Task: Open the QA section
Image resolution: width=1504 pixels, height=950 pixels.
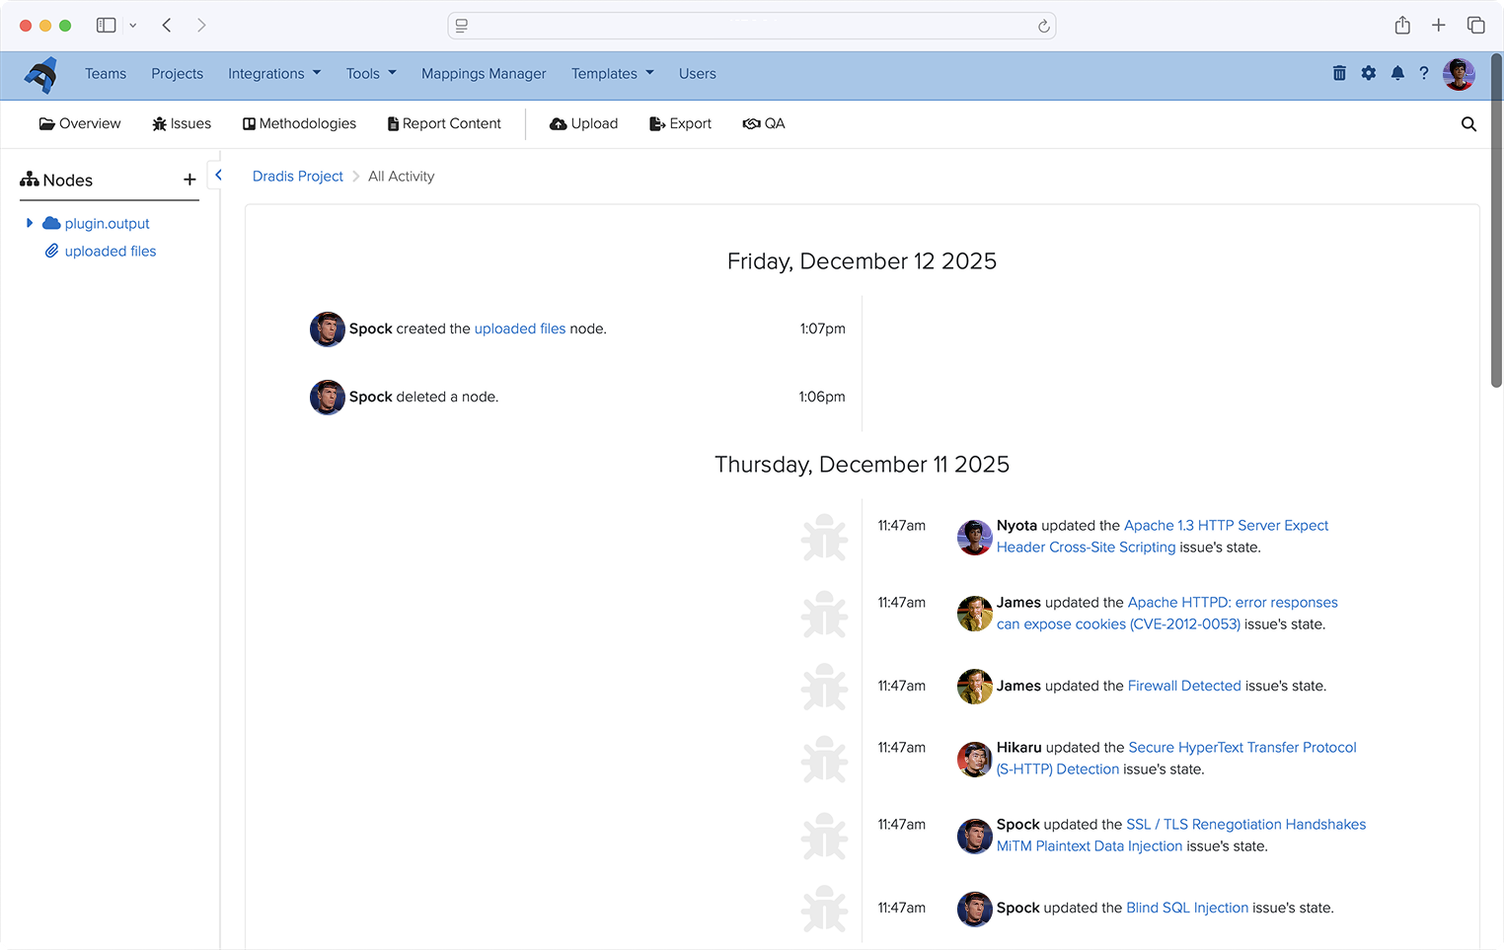Action: coord(764,123)
